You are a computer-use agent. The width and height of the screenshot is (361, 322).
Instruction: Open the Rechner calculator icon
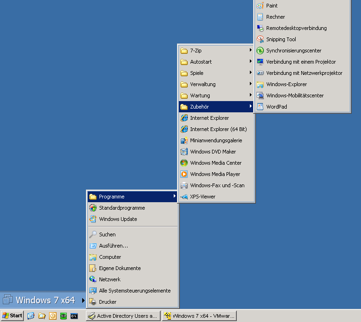pos(260,17)
